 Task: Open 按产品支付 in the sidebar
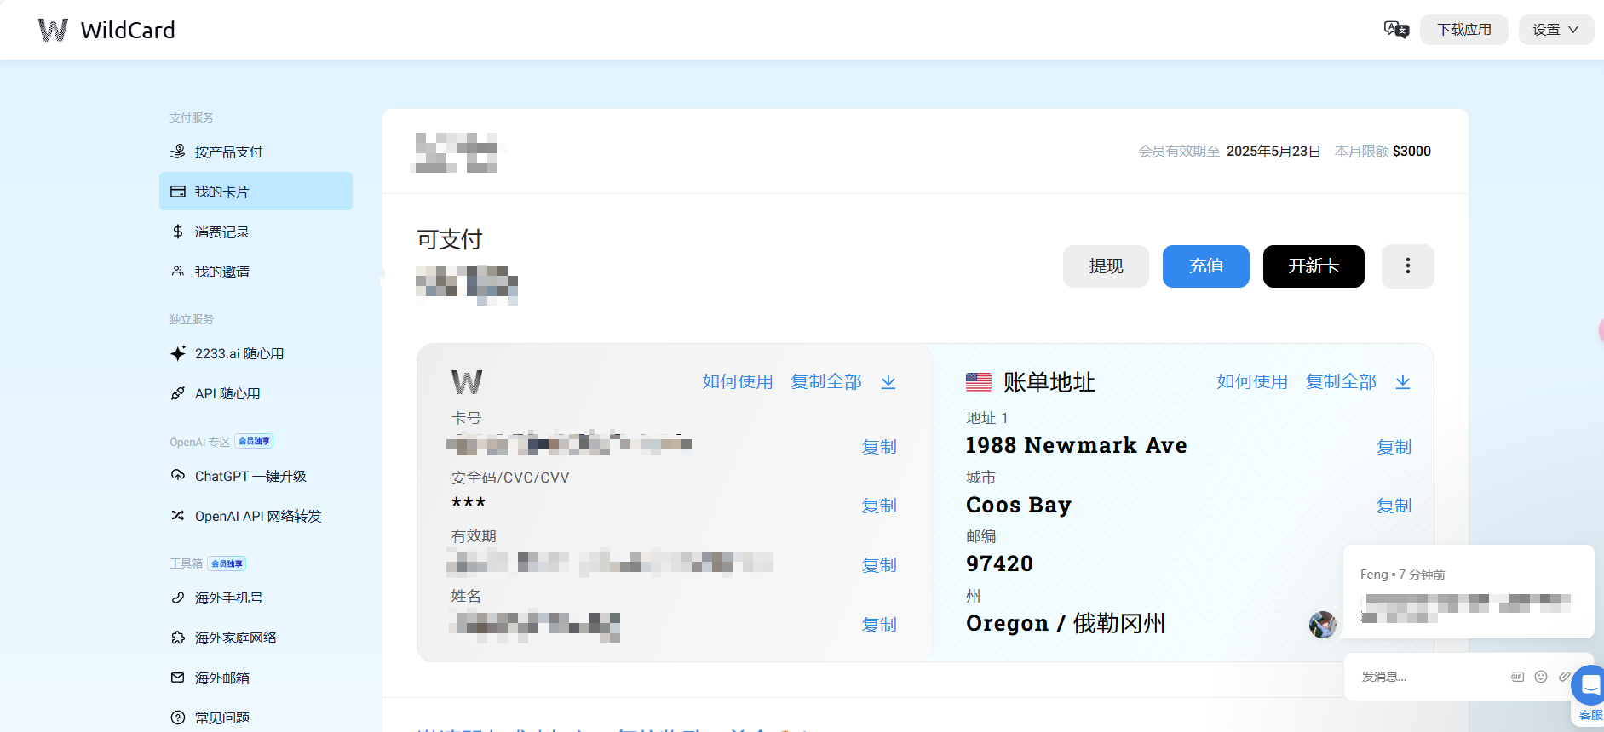coord(256,152)
